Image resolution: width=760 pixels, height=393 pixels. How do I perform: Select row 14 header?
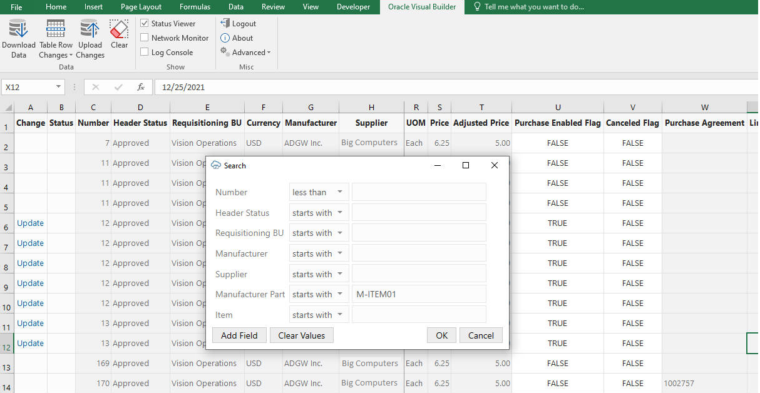(x=7, y=383)
